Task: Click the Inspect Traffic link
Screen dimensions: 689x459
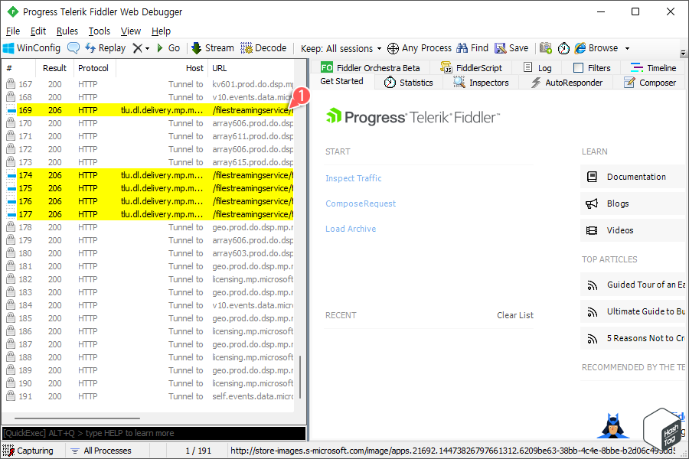Action: pos(353,178)
